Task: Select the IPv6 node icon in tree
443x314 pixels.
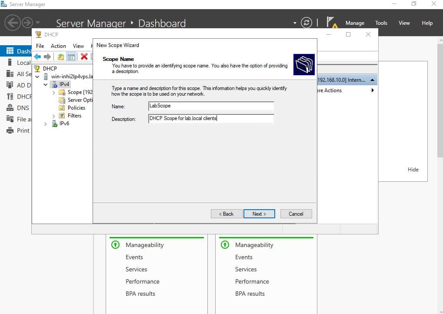Action: (x=54, y=124)
